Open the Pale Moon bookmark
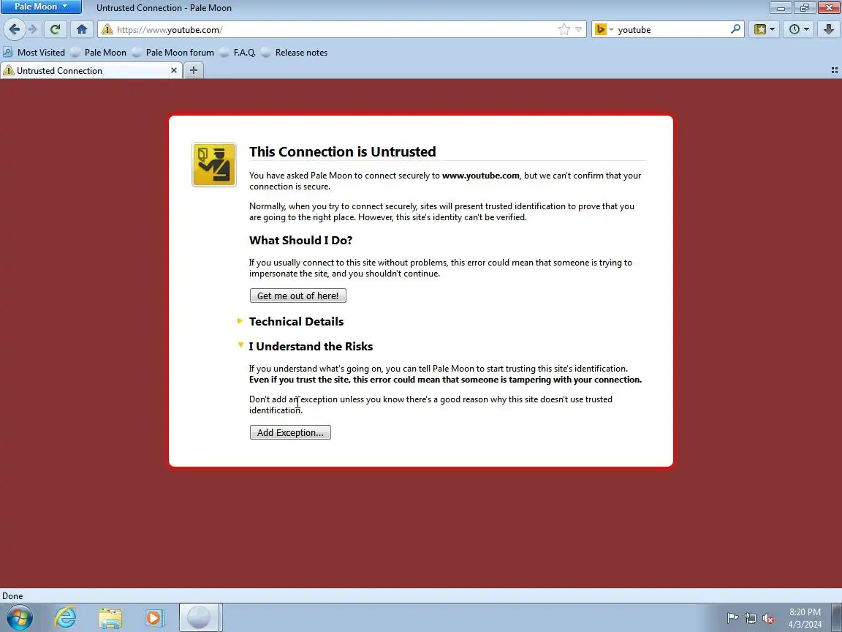Screen dimensions: 842x632 (99, 53)
